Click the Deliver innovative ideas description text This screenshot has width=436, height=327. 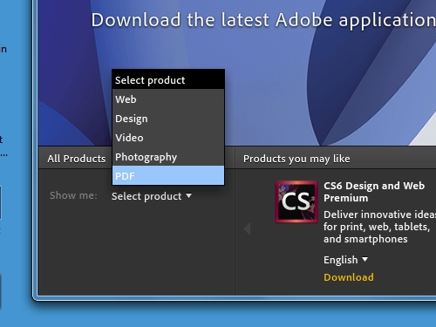click(x=379, y=227)
